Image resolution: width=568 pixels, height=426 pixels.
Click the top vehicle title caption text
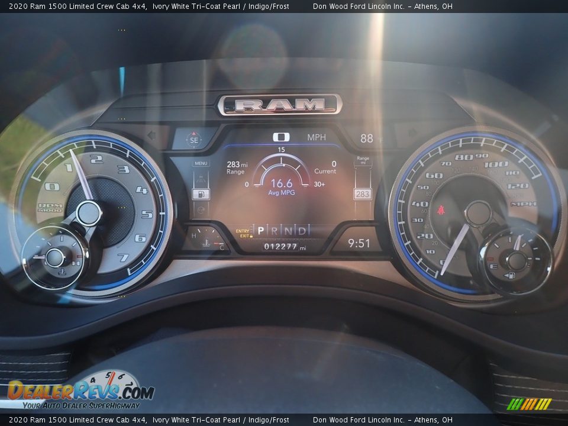coord(149,6)
